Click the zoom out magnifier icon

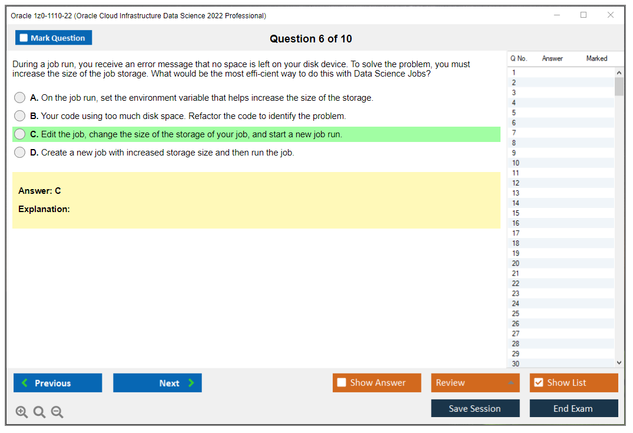tap(57, 412)
